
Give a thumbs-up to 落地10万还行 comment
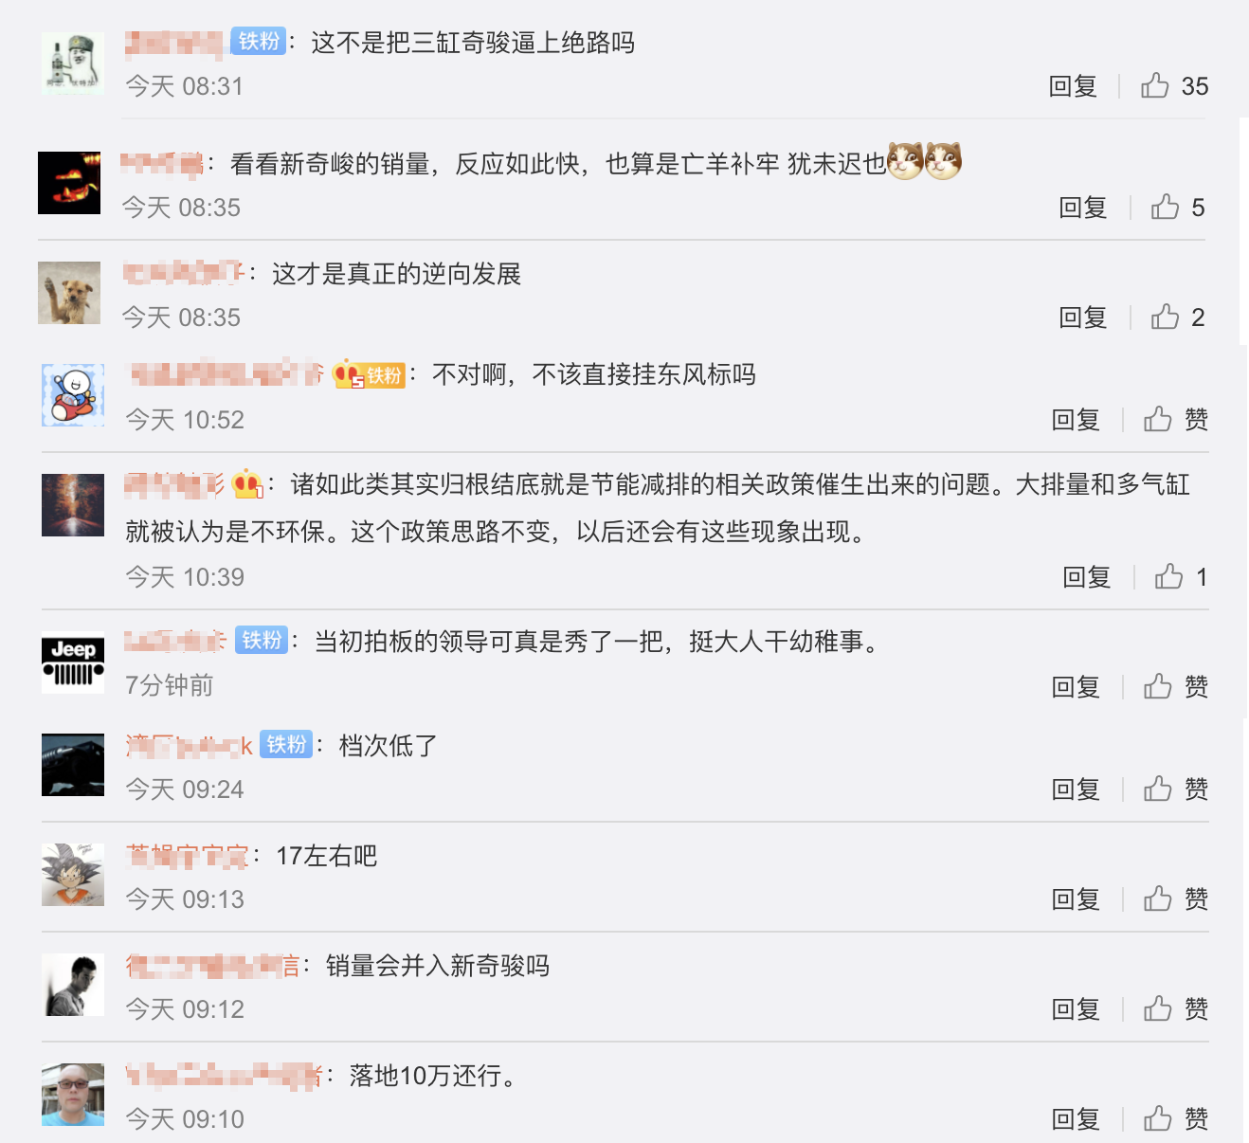[1175, 1119]
